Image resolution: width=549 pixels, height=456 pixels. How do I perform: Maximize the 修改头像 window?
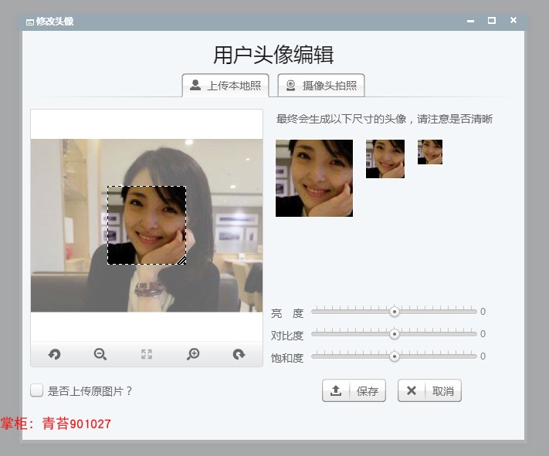click(x=492, y=21)
